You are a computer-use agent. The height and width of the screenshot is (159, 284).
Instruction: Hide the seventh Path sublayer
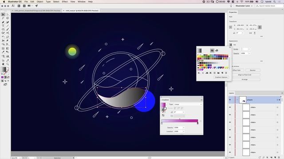pos(230,152)
